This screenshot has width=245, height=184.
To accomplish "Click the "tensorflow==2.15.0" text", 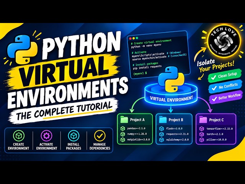I will point(219,129).
